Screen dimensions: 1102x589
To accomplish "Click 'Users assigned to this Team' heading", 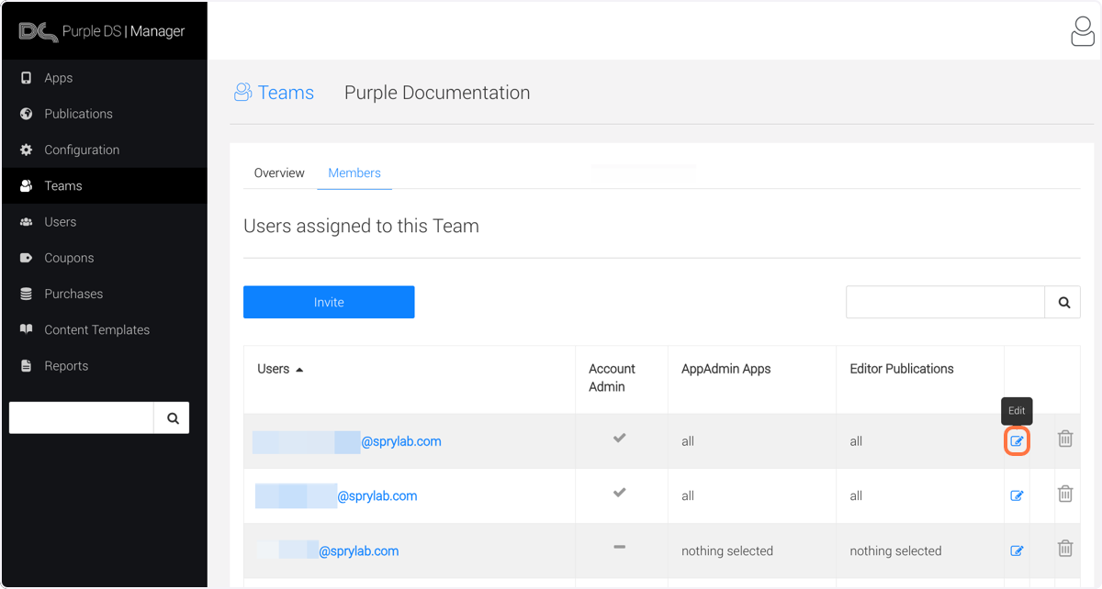I will coord(361,226).
